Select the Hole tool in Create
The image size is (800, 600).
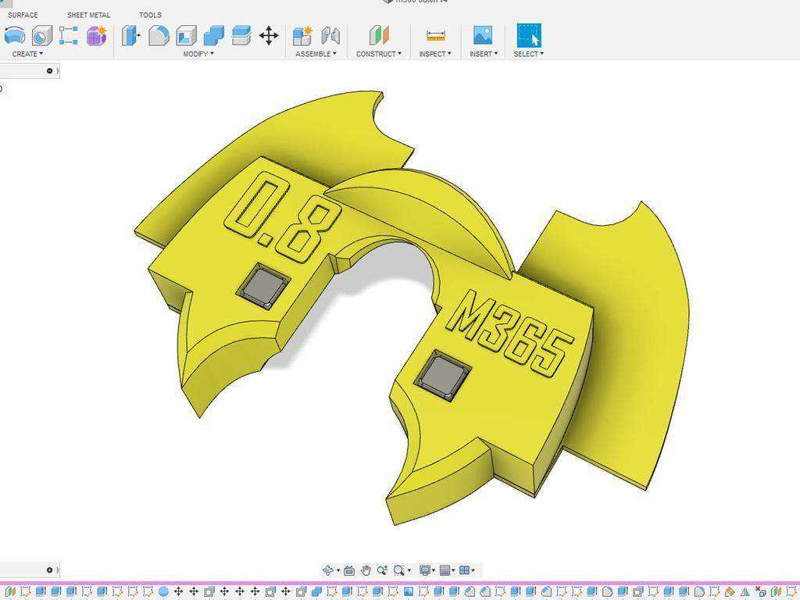[x=42, y=36]
